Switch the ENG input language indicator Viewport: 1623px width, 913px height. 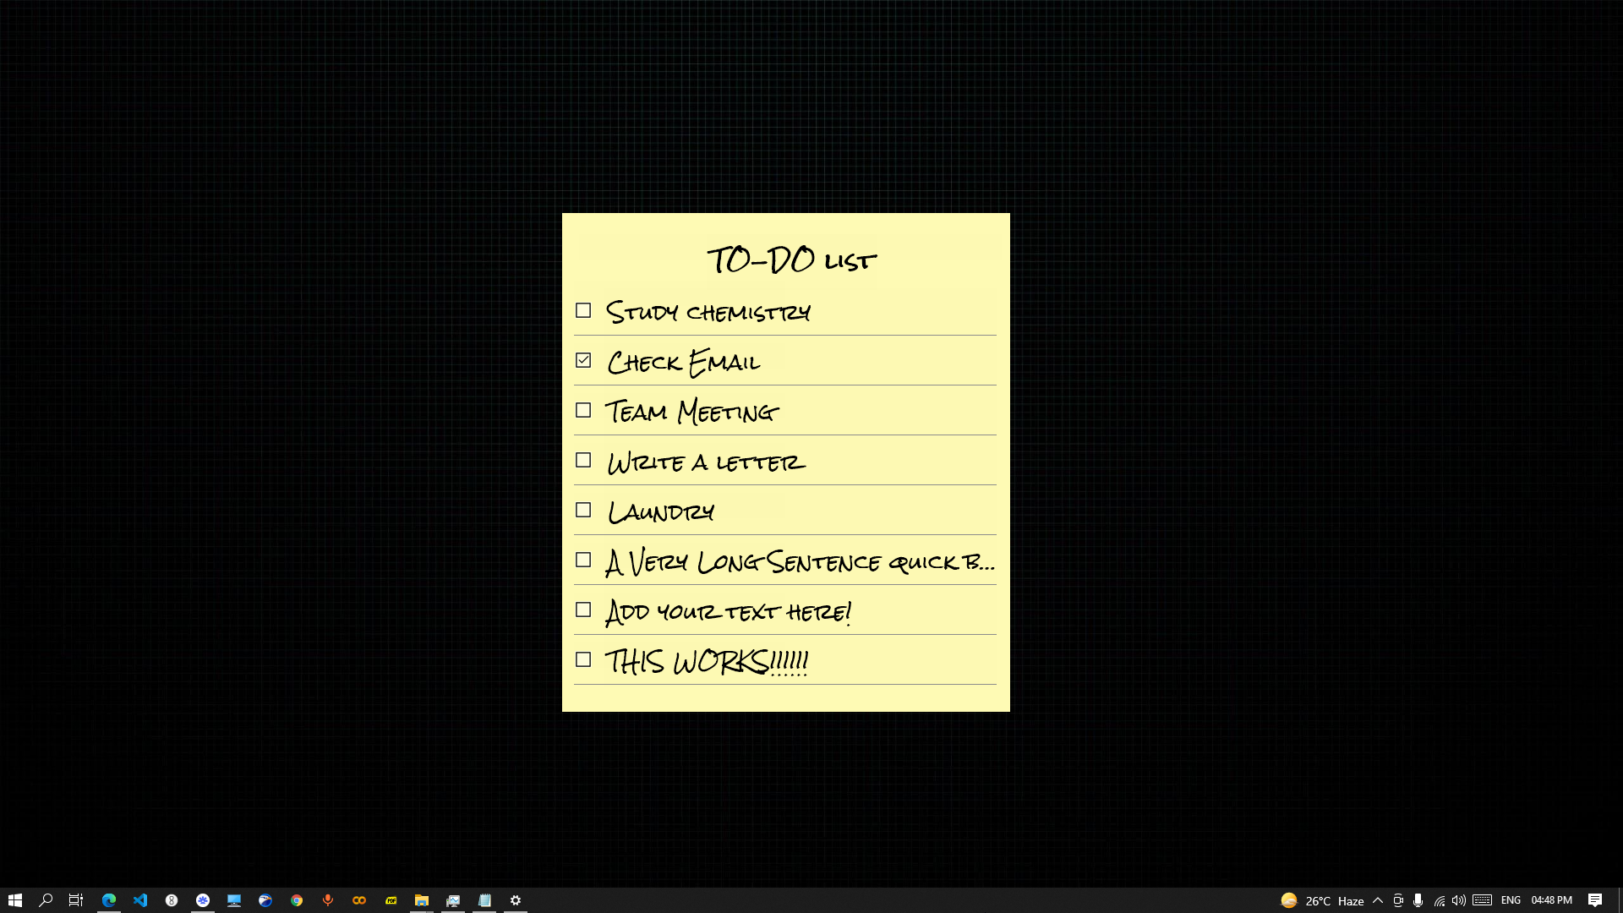pyautogui.click(x=1511, y=900)
